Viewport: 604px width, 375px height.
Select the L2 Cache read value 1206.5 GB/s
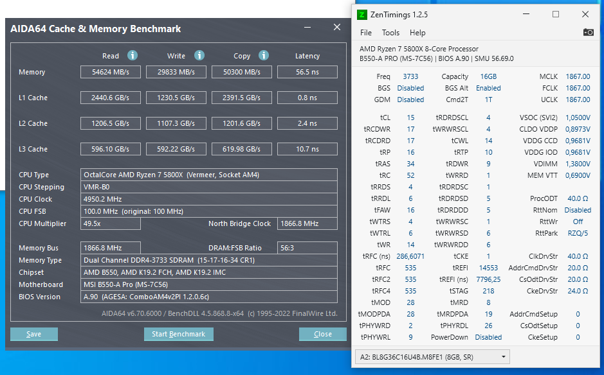point(111,123)
